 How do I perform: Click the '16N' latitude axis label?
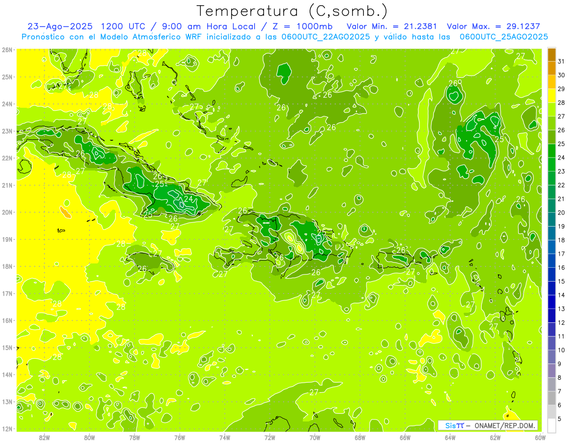tap(7, 320)
